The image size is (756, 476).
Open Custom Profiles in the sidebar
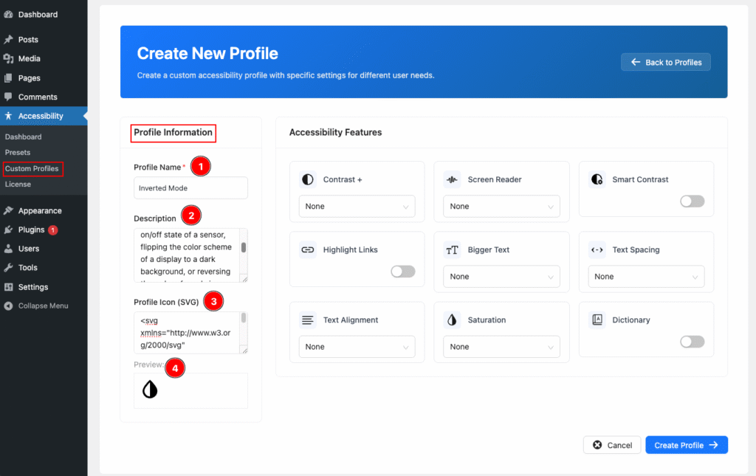(32, 169)
